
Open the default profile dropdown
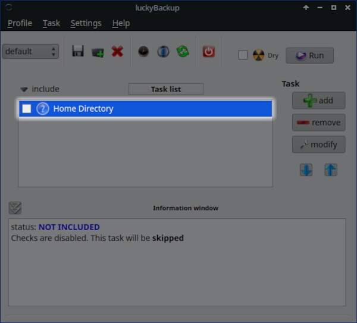coord(30,51)
